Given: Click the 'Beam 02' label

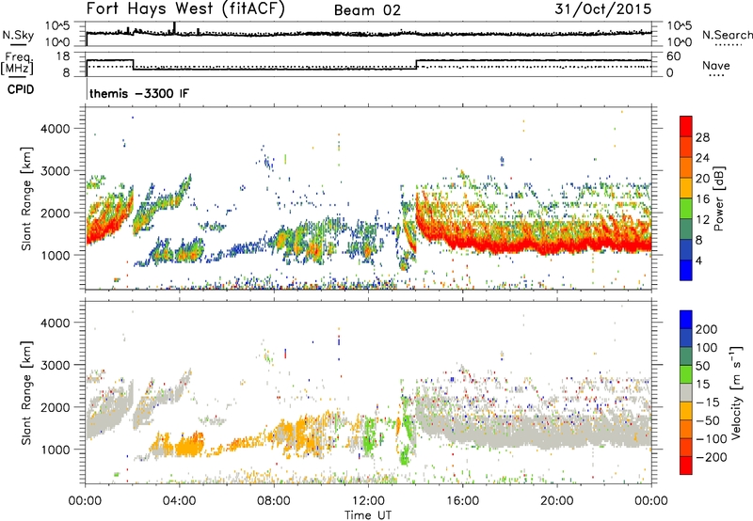Looking at the screenshot, I should (x=367, y=10).
